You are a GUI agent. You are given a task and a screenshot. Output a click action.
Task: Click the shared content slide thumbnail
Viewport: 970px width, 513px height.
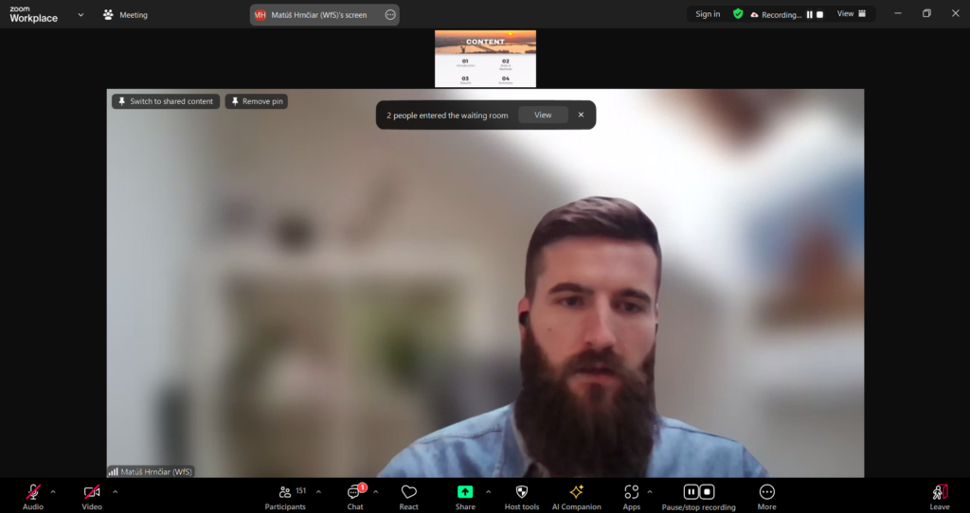[x=485, y=59]
